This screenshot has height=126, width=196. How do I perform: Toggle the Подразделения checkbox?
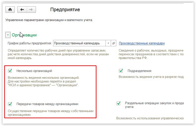[121, 71]
